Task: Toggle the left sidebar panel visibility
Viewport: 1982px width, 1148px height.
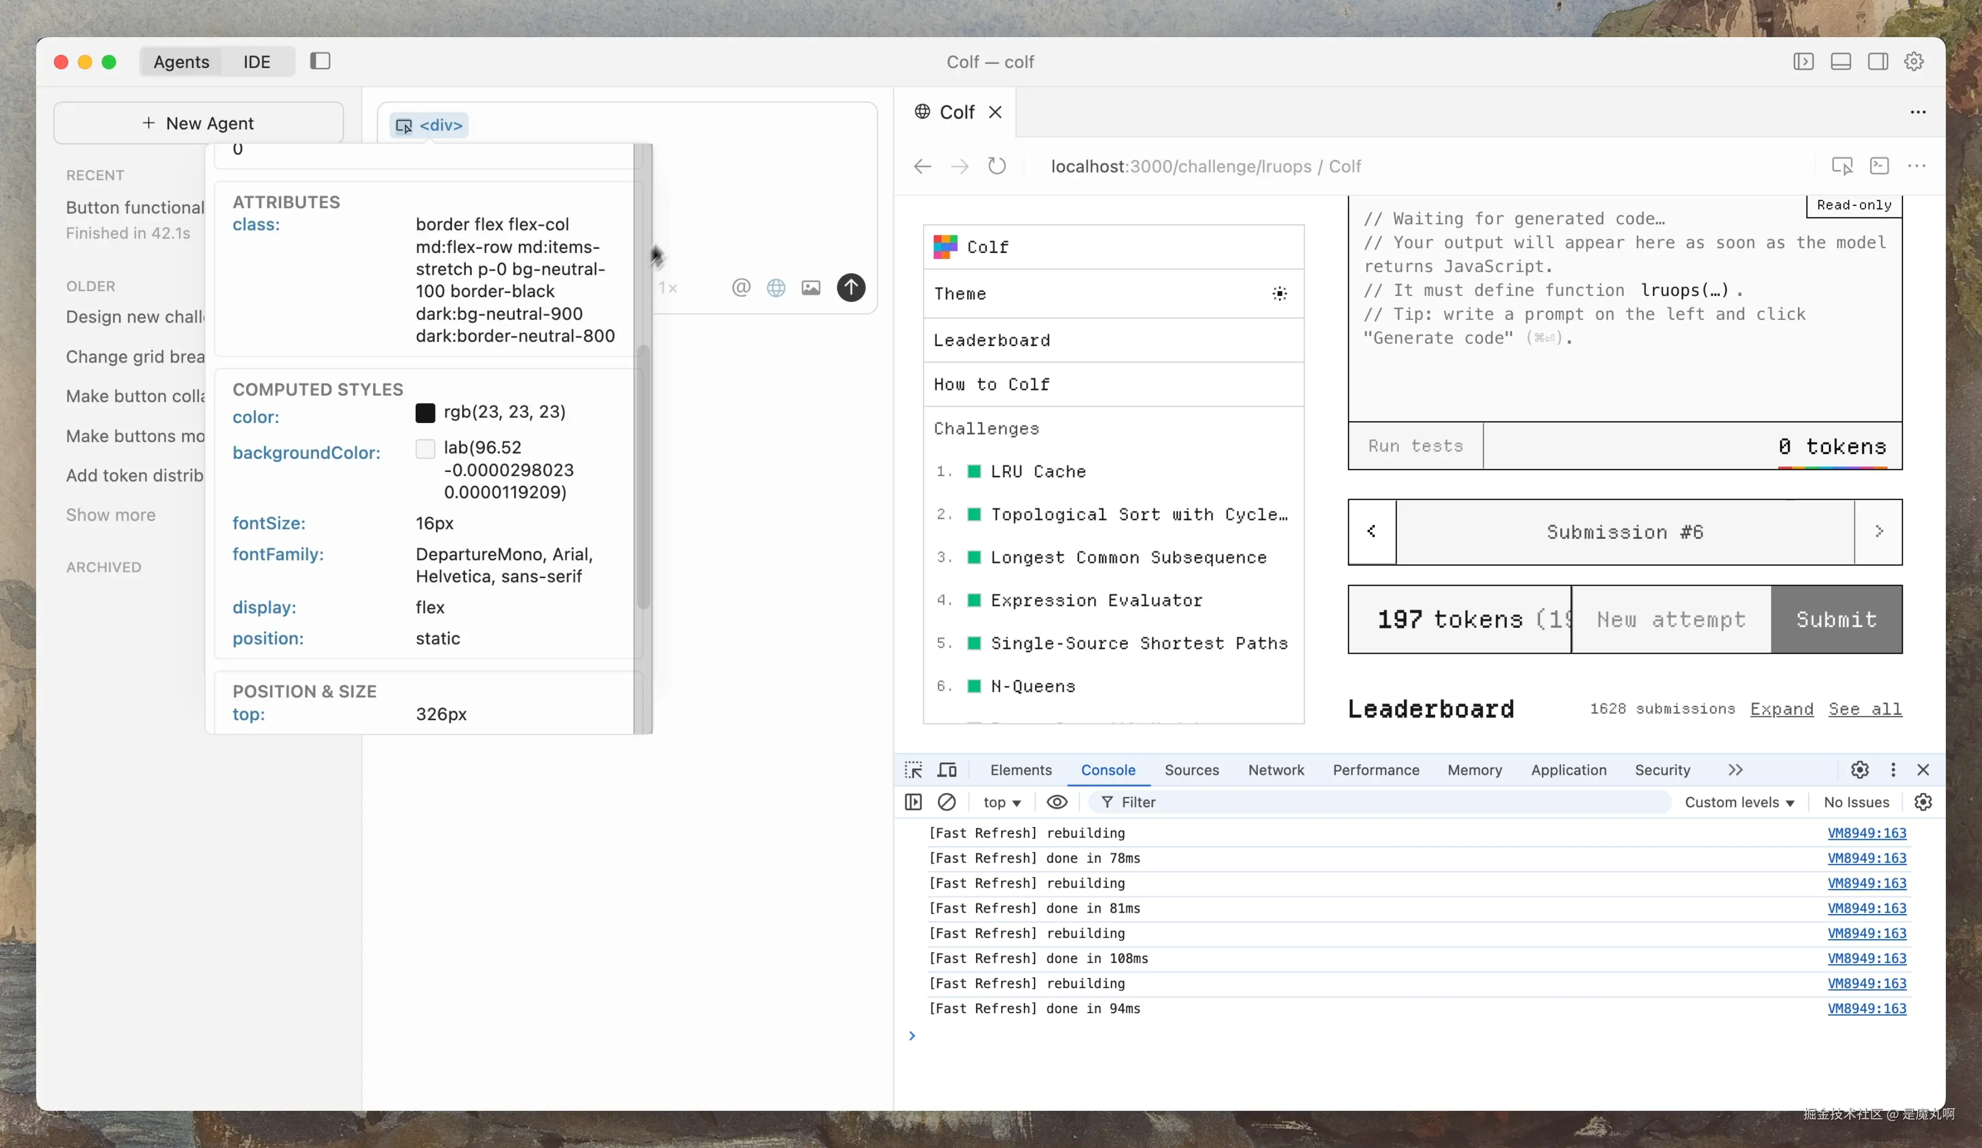Action: click(320, 61)
